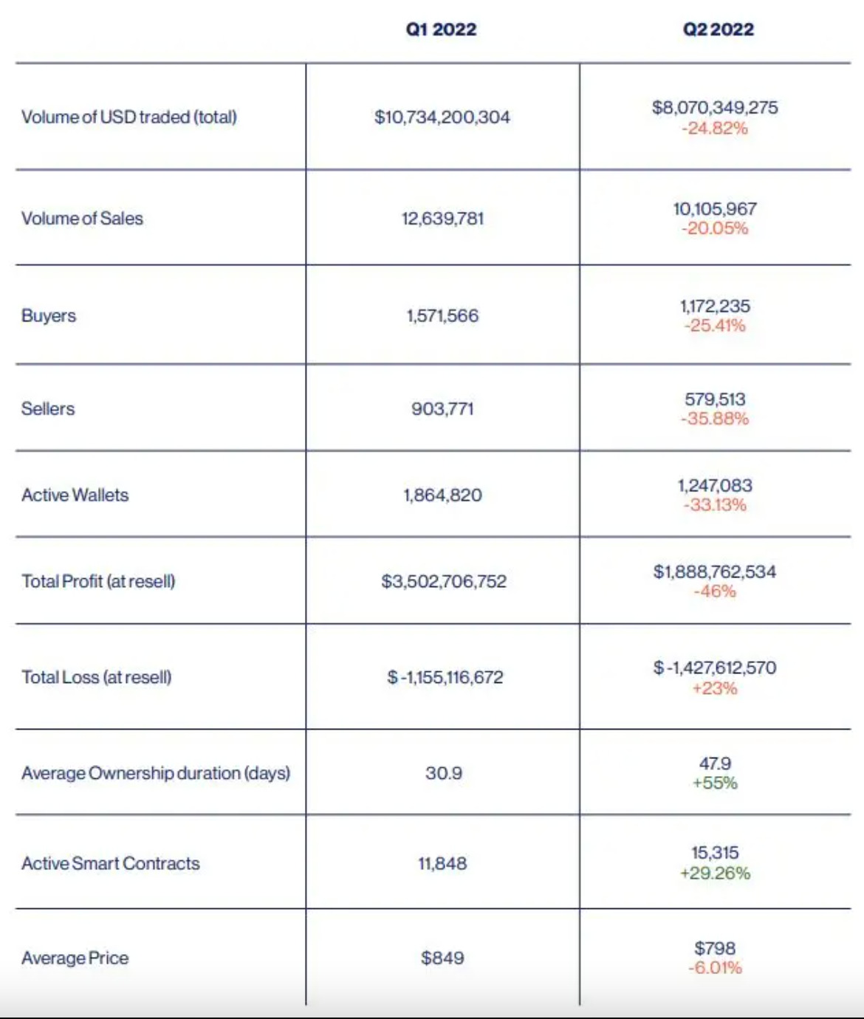The width and height of the screenshot is (864, 1019).
Task: Select the Volume of Sales row label
Action: (82, 219)
